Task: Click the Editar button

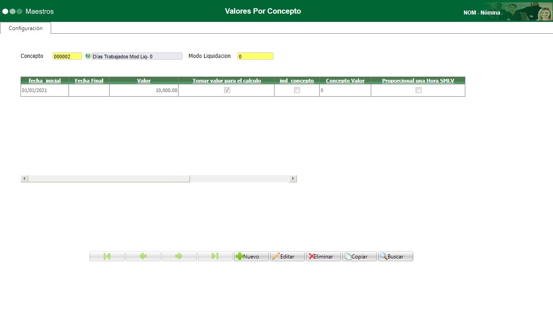Action: (x=287, y=256)
